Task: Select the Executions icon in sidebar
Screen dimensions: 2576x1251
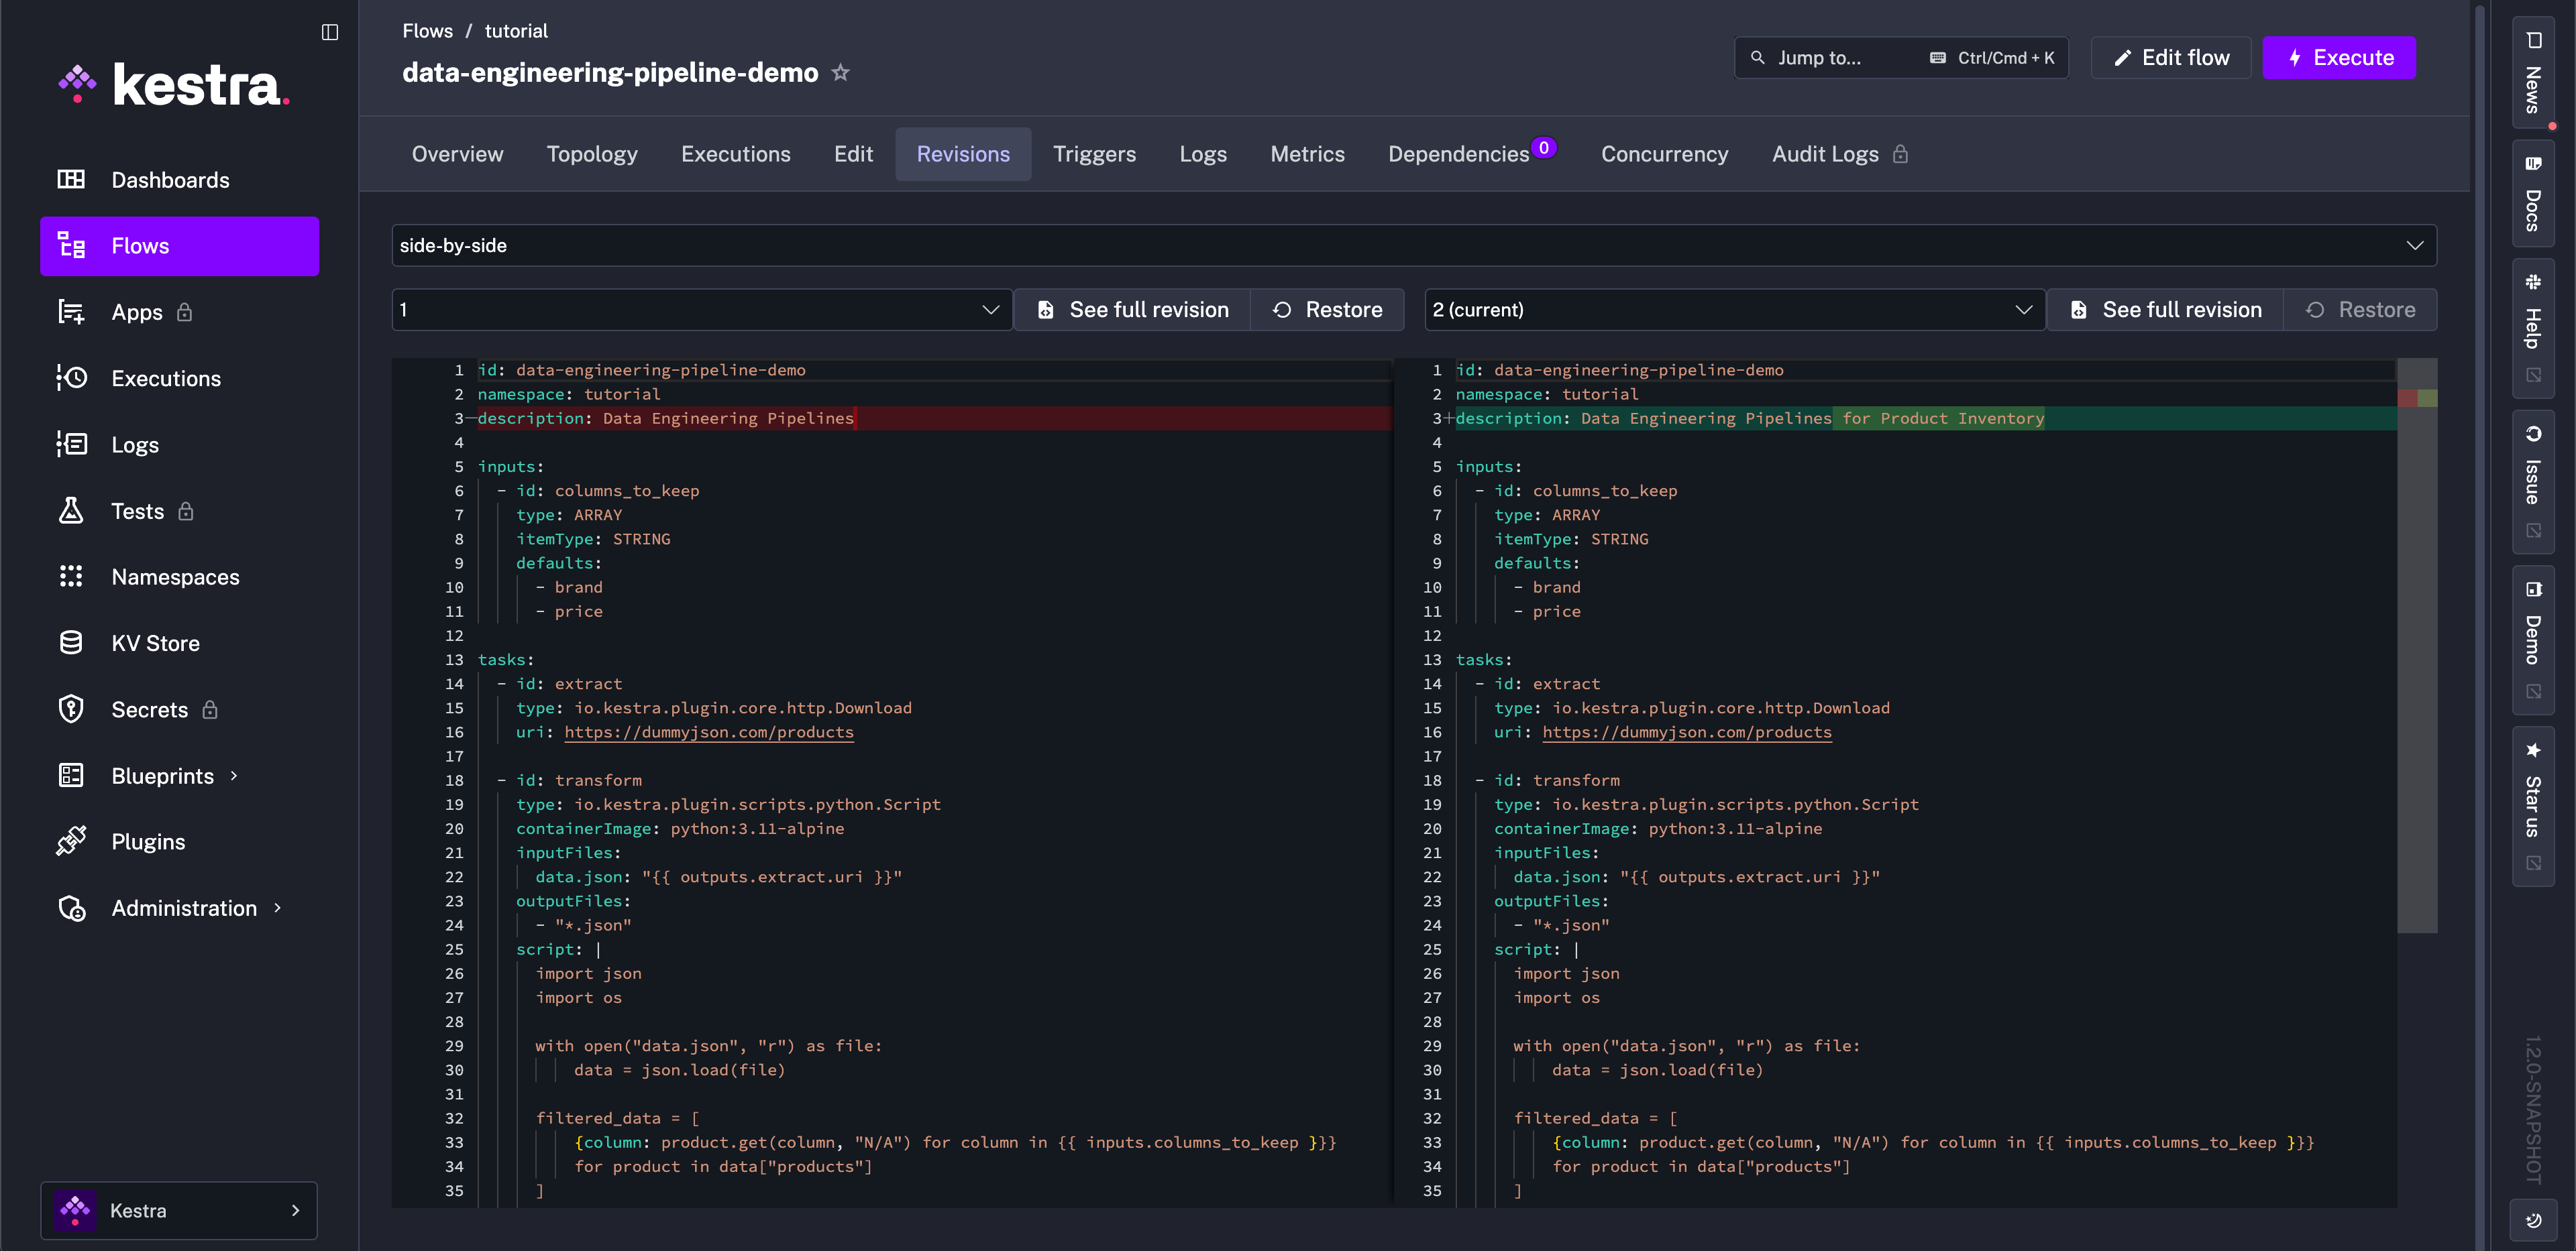Action: point(72,377)
